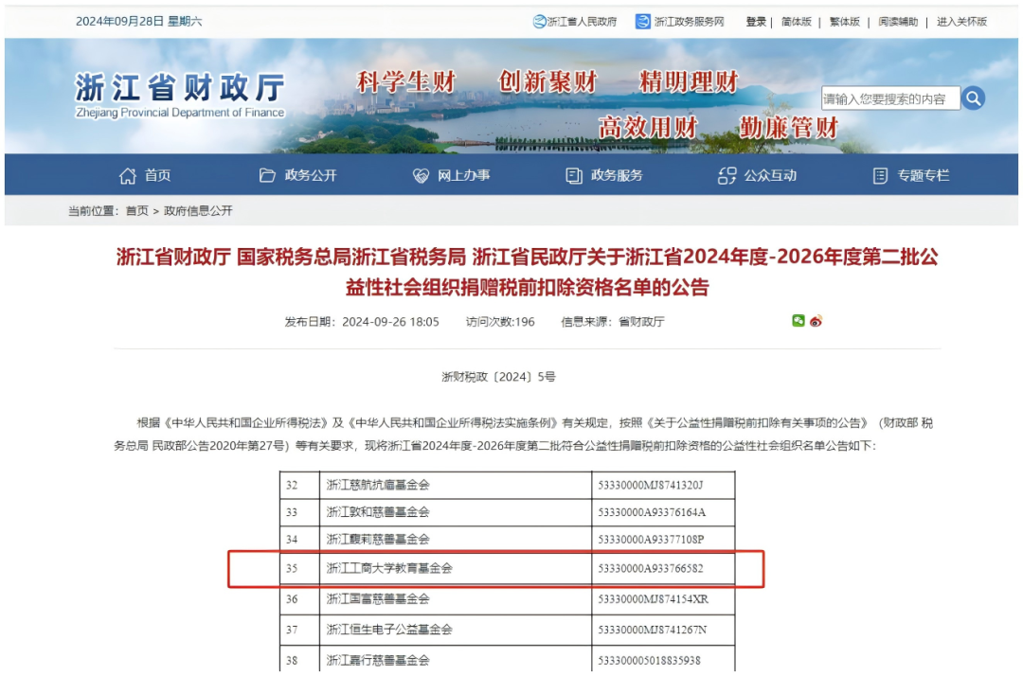Open the Zhejiang Provincial Government logo icon
1023x676 pixels.
[539, 22]
